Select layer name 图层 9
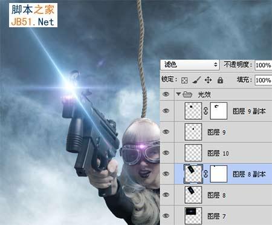 (216, 132)
